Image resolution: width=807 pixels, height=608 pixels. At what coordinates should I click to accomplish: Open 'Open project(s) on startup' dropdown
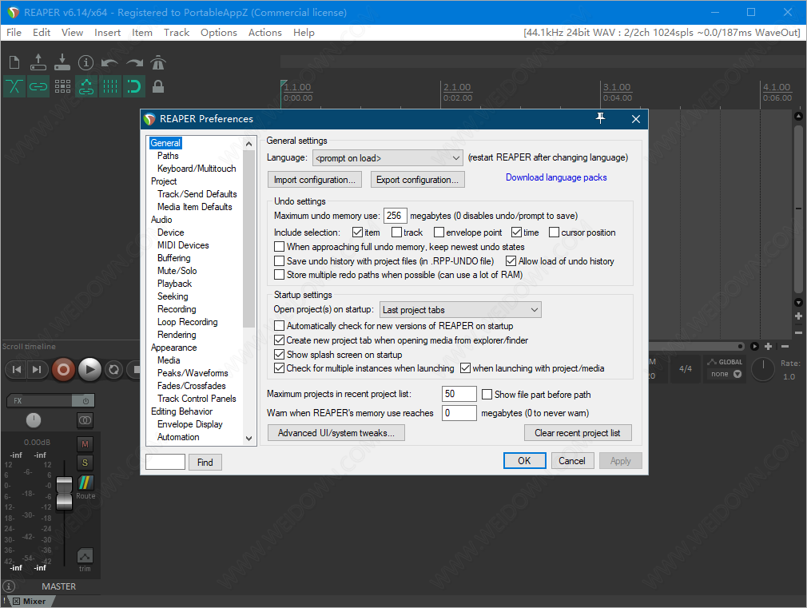click(460, 310)
